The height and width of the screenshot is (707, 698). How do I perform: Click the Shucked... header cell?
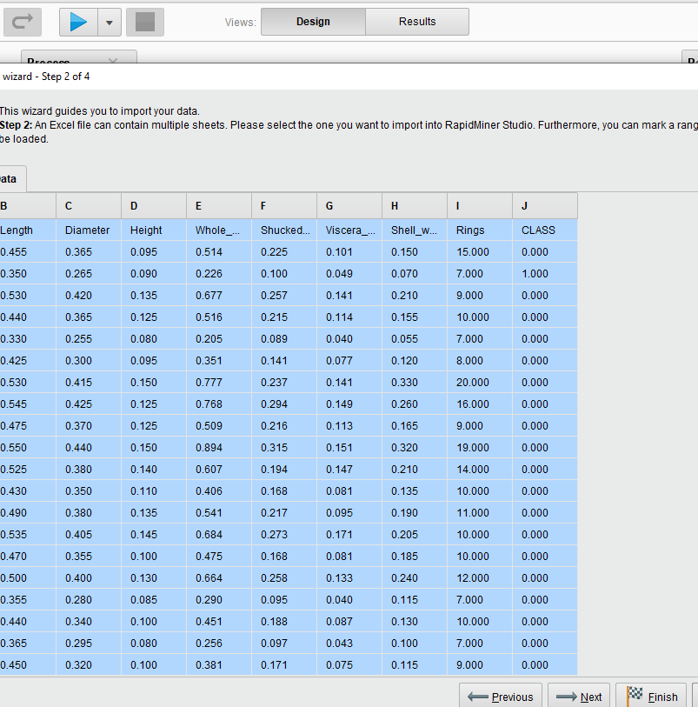(x=284, y=230)
